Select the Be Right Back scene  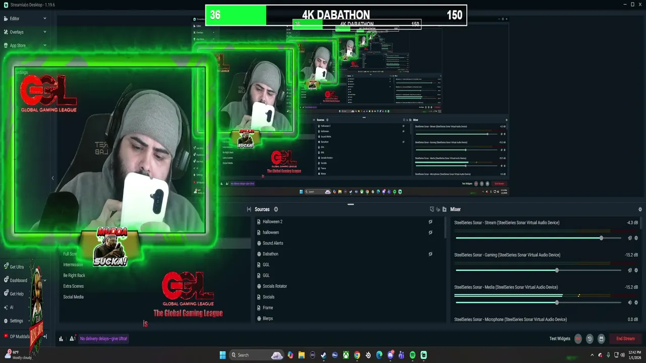pyautogui.click(x=74, y=275)
